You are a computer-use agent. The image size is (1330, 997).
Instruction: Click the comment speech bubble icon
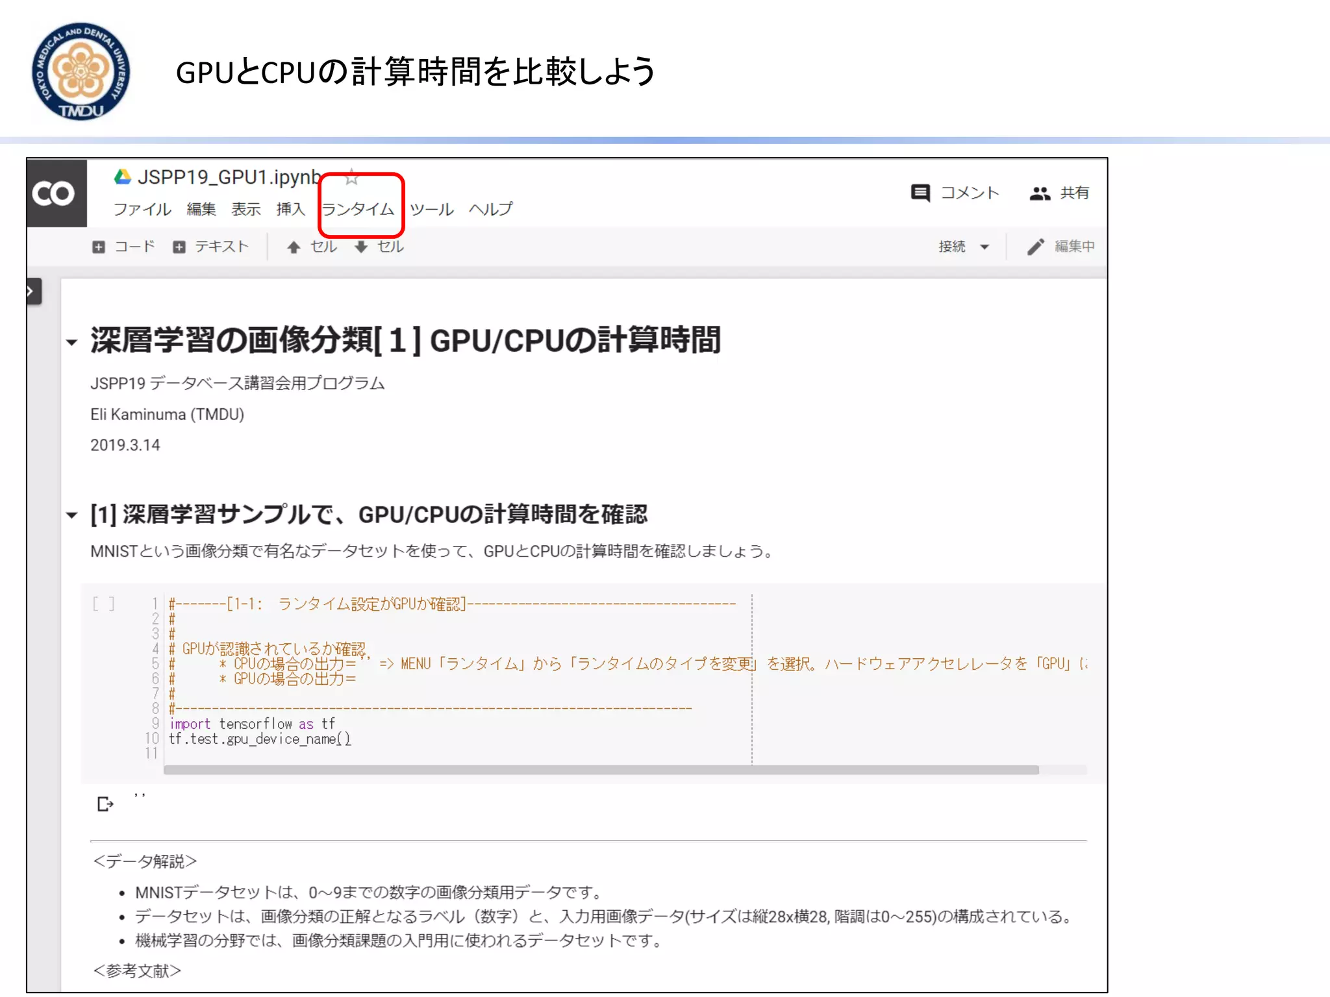point(920,193)
